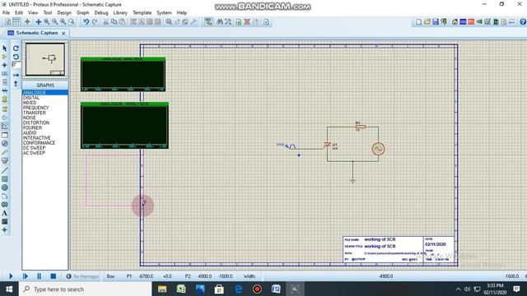The image size is (527, 296).
Task: Step the simulation forward one frame
Action: click(x=25, y=276)
